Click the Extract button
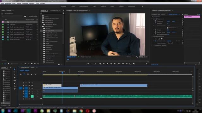The image size is (202, 113). pos(123,63)
